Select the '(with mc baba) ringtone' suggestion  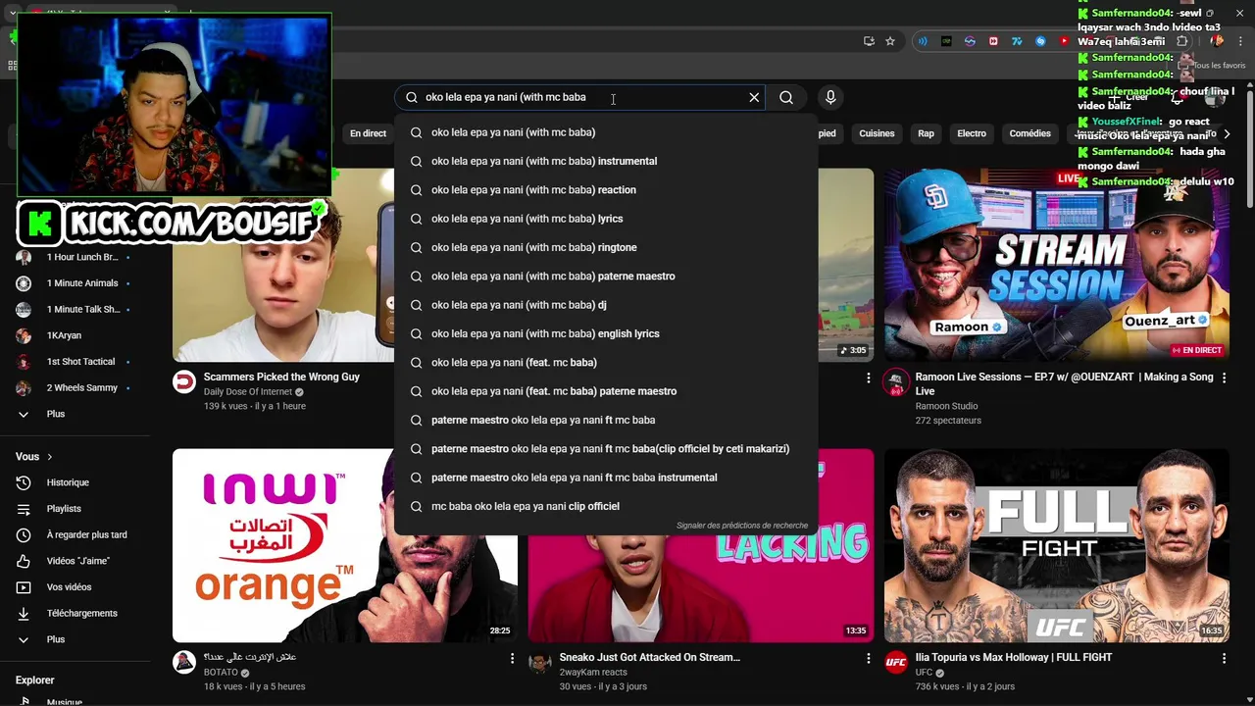pos(605,247)
